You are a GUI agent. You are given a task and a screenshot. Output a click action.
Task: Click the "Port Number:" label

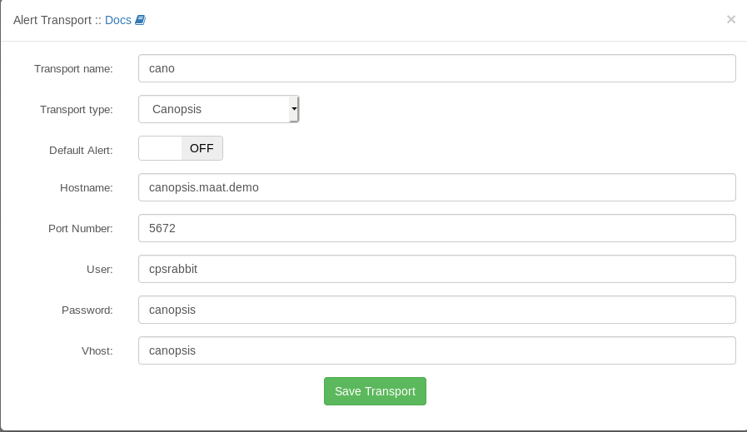(x=79, y=229)
